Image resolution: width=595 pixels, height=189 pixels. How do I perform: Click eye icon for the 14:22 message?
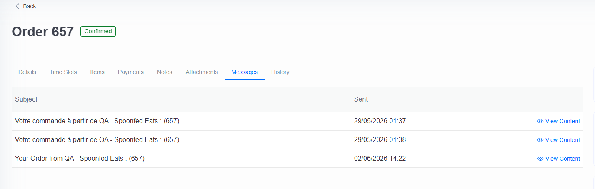click(x=540, y=159)
